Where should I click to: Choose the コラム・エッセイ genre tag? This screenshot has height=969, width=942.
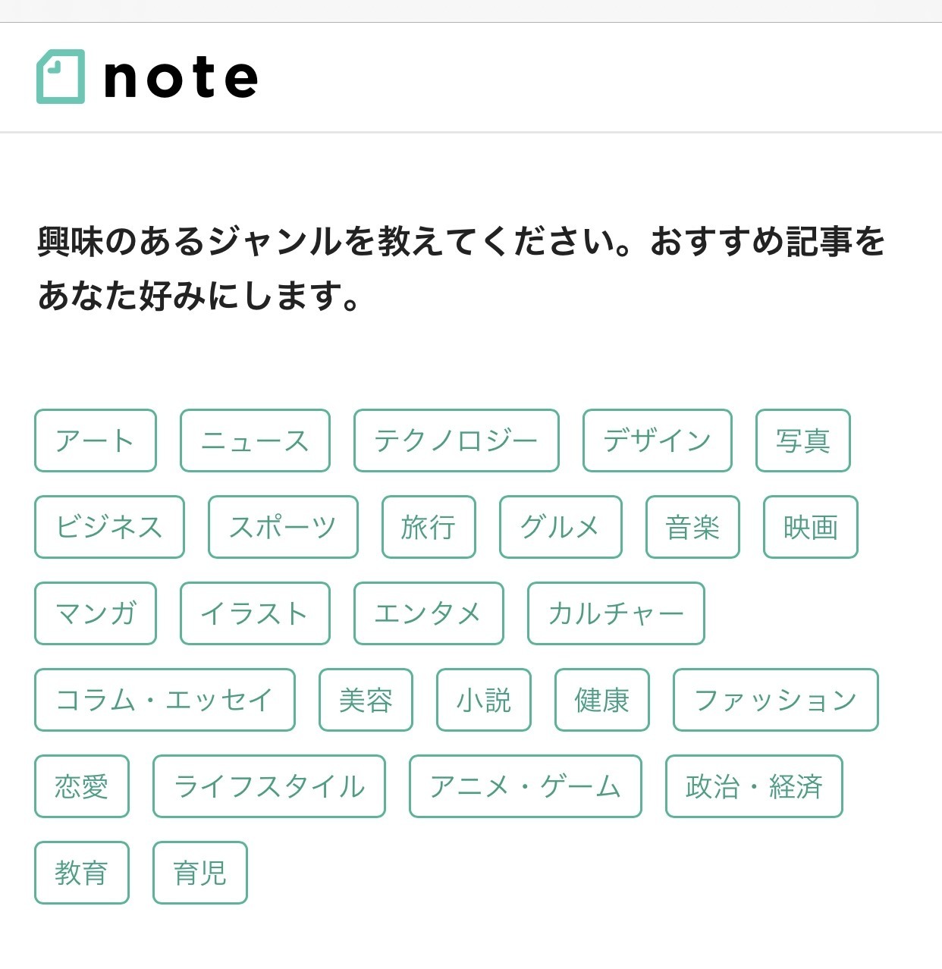[x=165, y=700]
